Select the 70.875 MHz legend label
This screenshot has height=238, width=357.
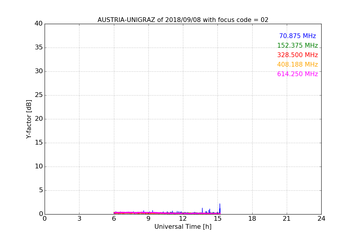[297, 36]
